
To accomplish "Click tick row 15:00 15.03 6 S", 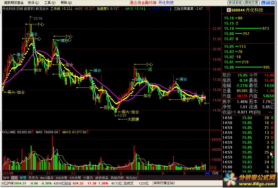I will (x=248, y=167).
